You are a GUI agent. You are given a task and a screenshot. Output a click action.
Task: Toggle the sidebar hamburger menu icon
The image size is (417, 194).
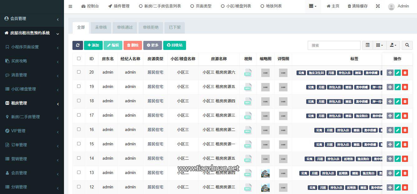pyautogui.click(x=70, y=6)
